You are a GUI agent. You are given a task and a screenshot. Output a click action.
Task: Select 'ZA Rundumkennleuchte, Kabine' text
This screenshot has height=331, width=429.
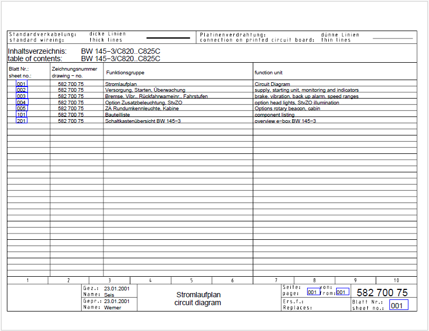tap(142, 109)
